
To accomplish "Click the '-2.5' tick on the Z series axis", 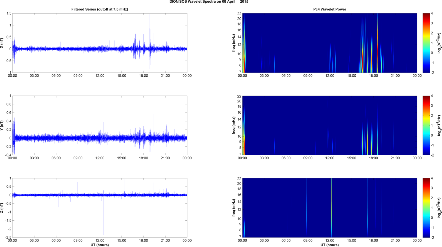I will (x=8, y=237).
